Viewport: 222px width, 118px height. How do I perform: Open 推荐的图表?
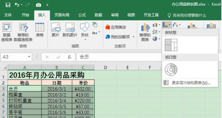(x=145, y=32)
